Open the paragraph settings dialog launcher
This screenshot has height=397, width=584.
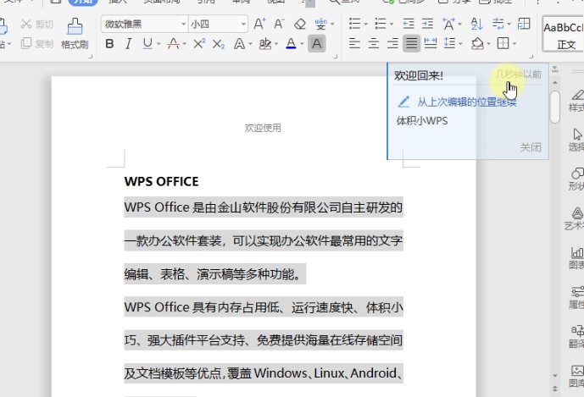pyautogui.click(x=531, y=57)
